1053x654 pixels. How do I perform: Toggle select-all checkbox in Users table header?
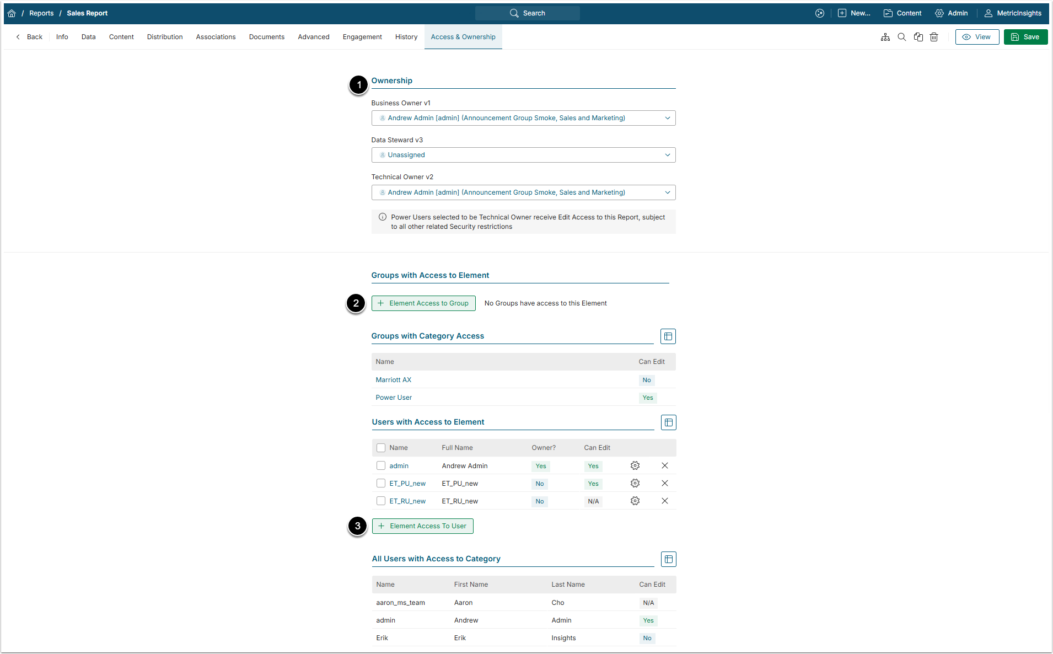381,448
